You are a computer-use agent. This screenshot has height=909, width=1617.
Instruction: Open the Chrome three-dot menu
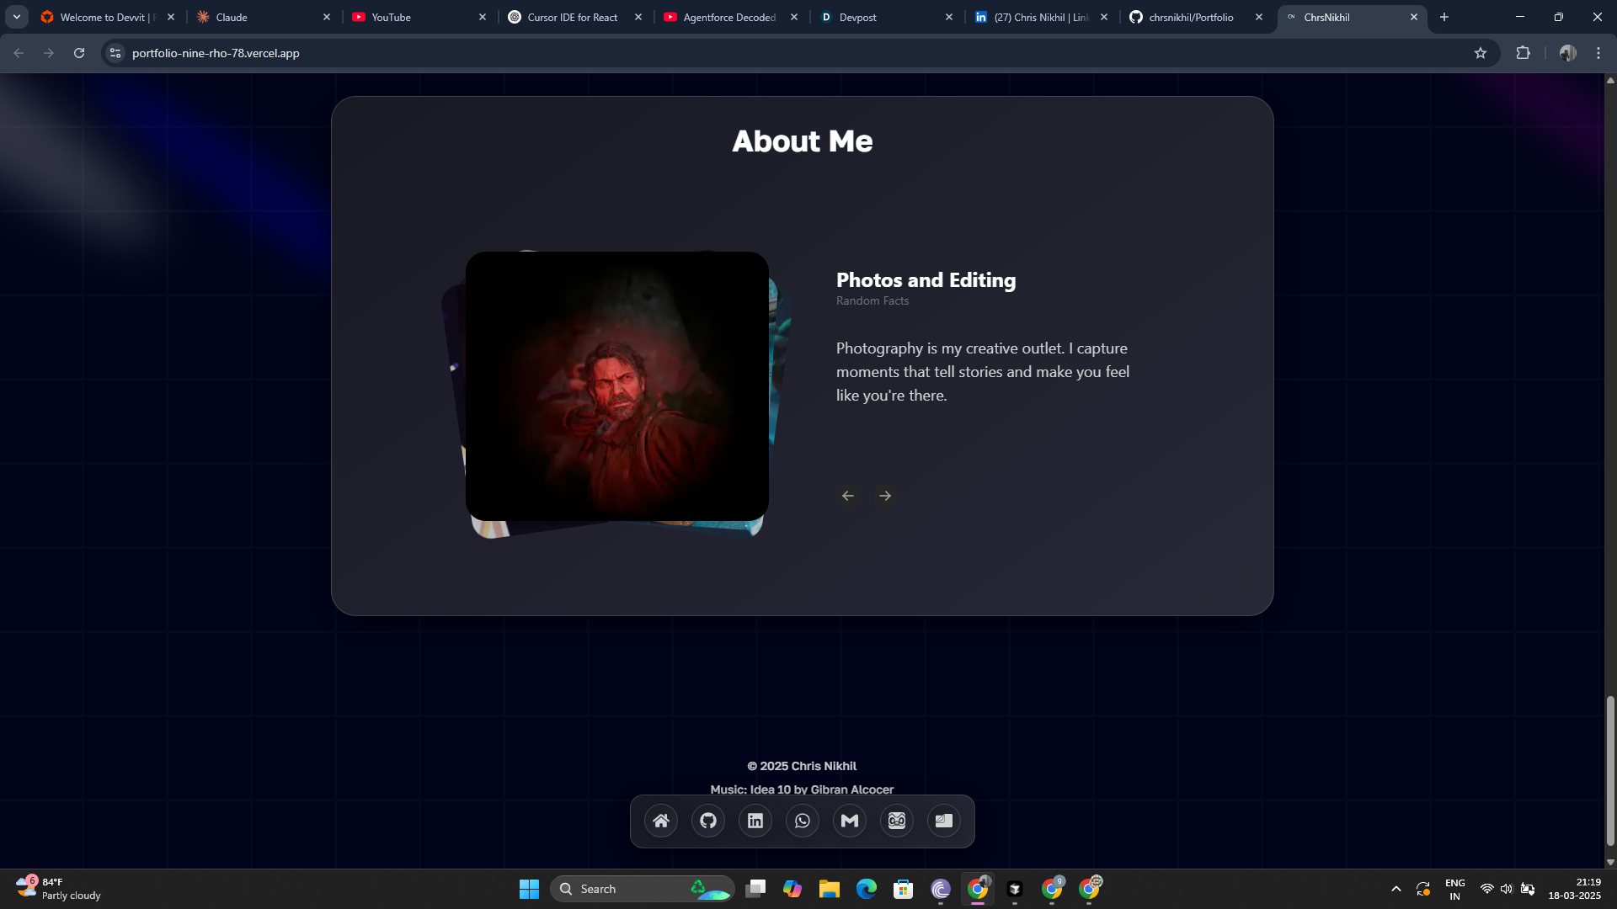pos(1598,53)
